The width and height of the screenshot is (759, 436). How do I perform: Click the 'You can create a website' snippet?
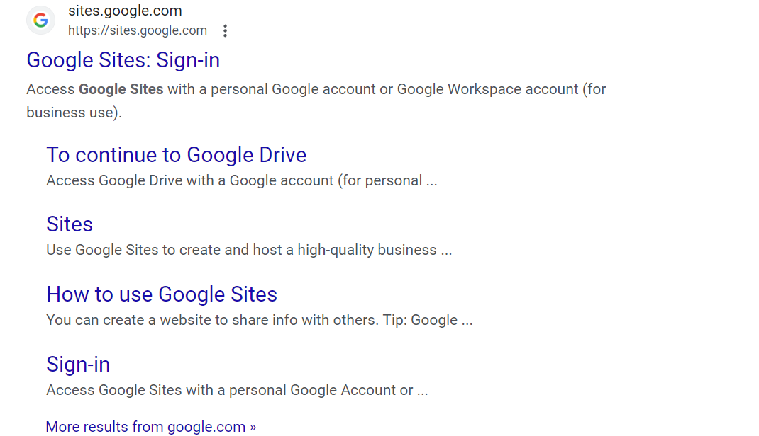pyautogui.click(x=260, y=320)
